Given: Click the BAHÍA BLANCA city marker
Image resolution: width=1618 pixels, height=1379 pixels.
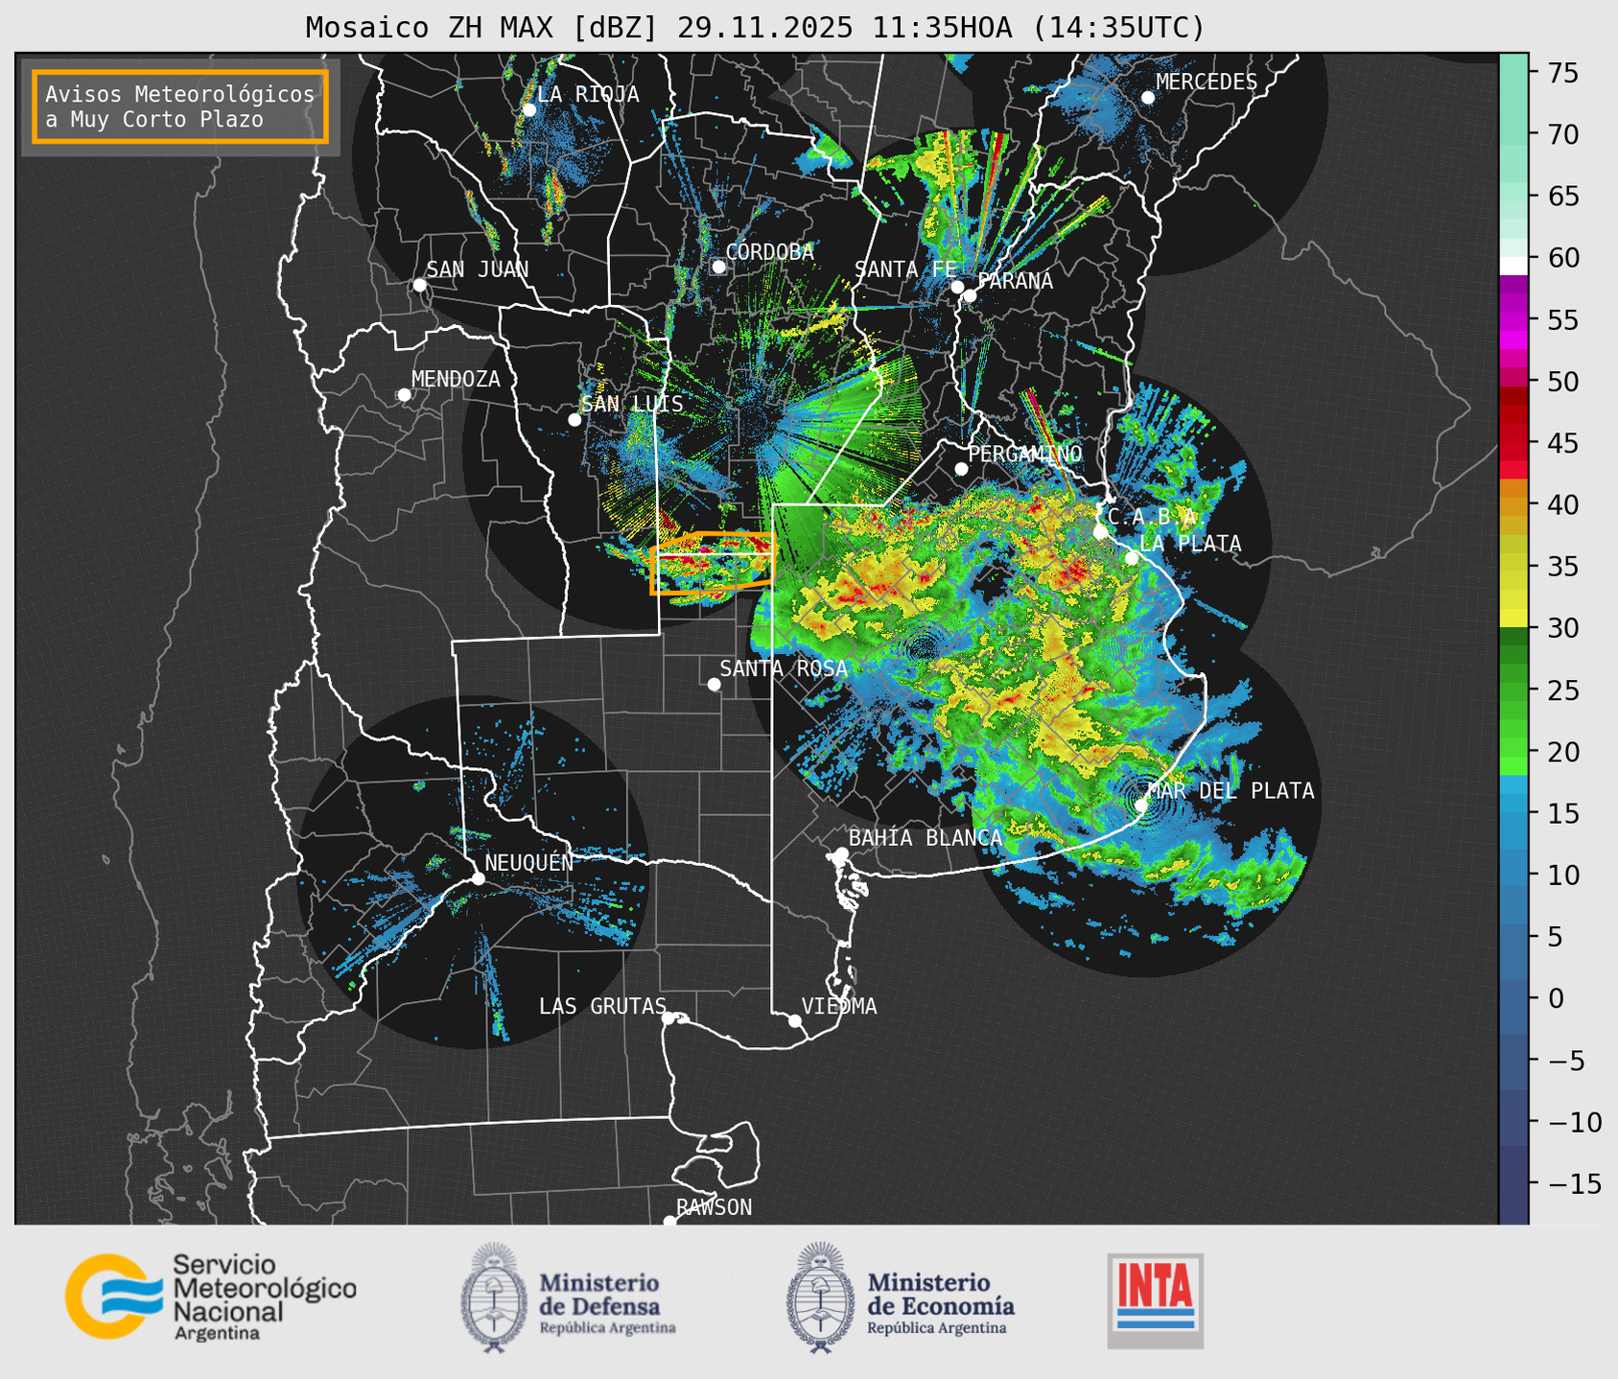Looking at the screenshot, I should [841, 853].
